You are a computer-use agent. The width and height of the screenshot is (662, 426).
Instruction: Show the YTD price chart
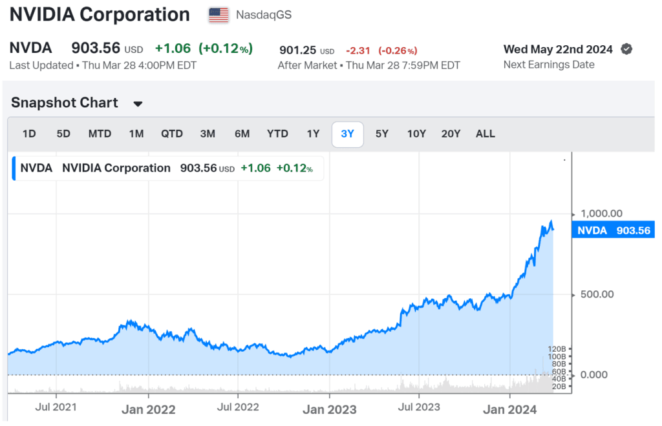277,134
